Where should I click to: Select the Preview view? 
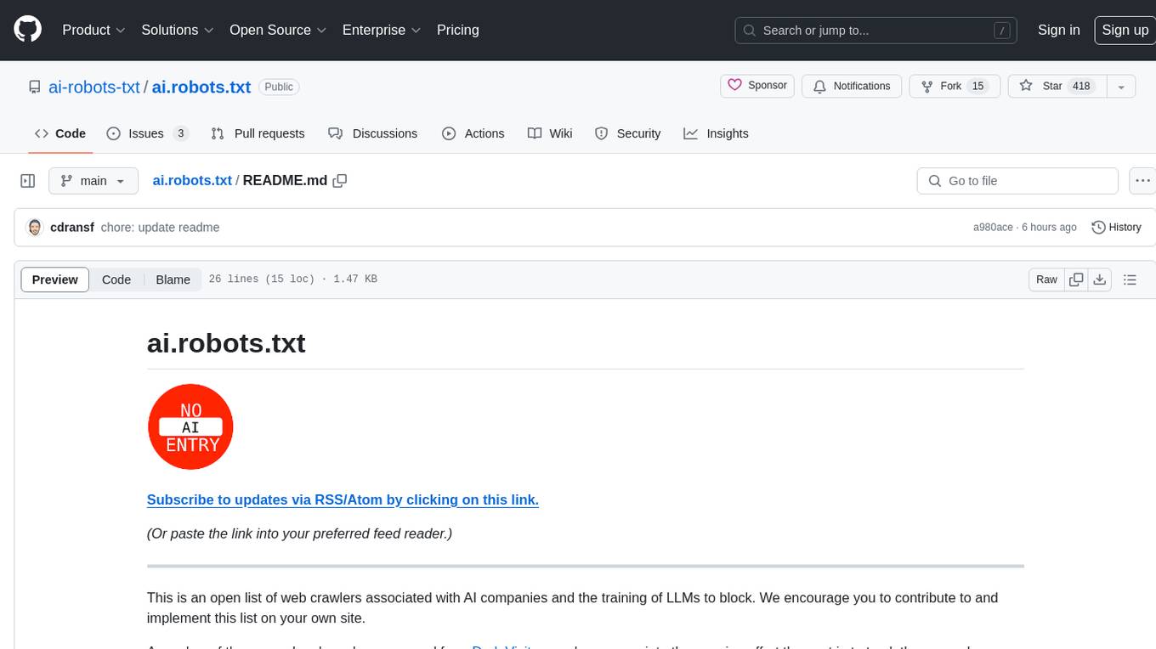pos(55,279)
